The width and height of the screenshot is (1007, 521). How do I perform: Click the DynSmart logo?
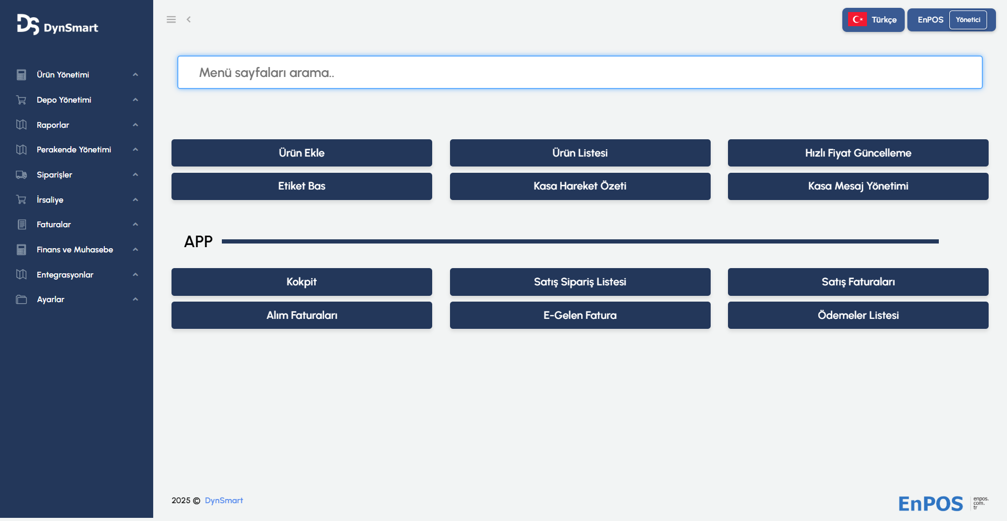[x=58, y=25]
